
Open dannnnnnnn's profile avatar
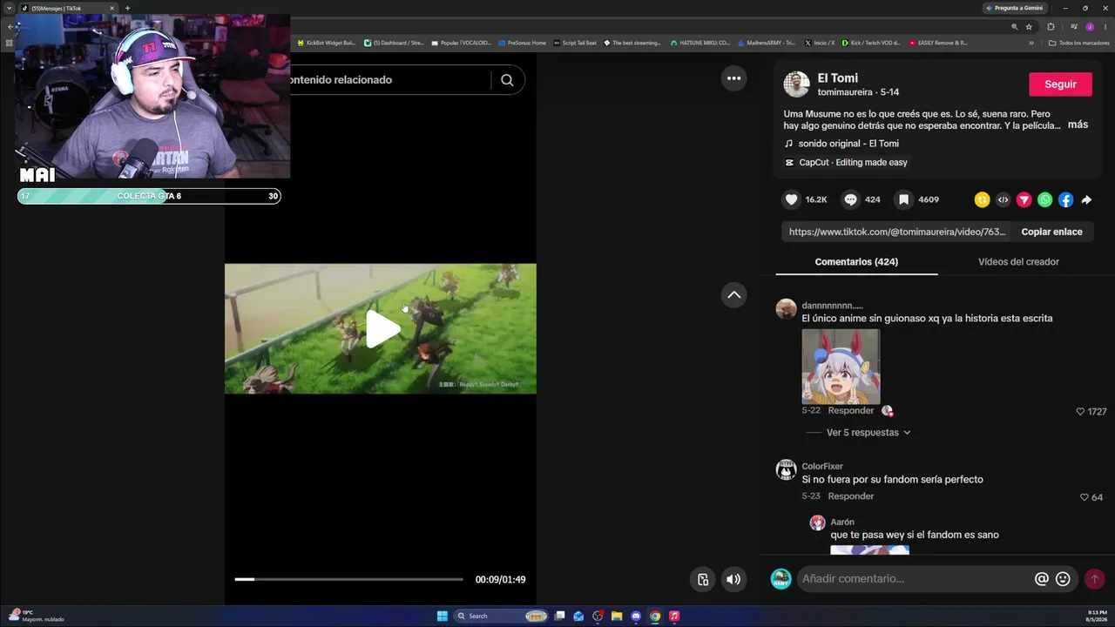point(786,309)
